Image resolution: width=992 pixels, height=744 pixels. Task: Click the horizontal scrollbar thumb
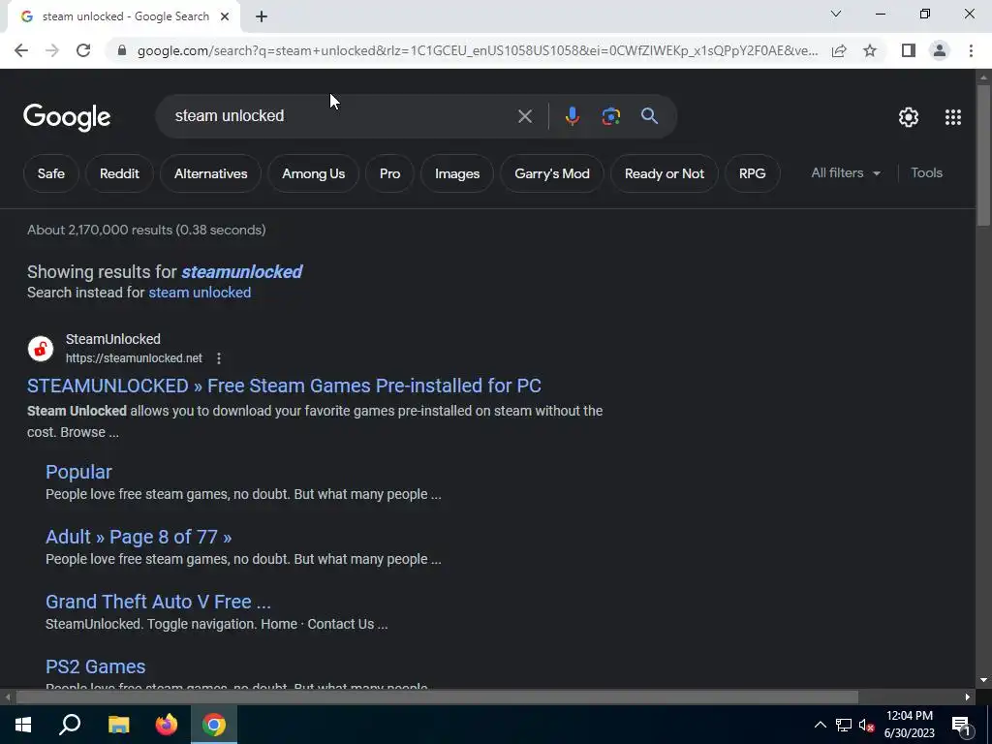tap(437, 697)
